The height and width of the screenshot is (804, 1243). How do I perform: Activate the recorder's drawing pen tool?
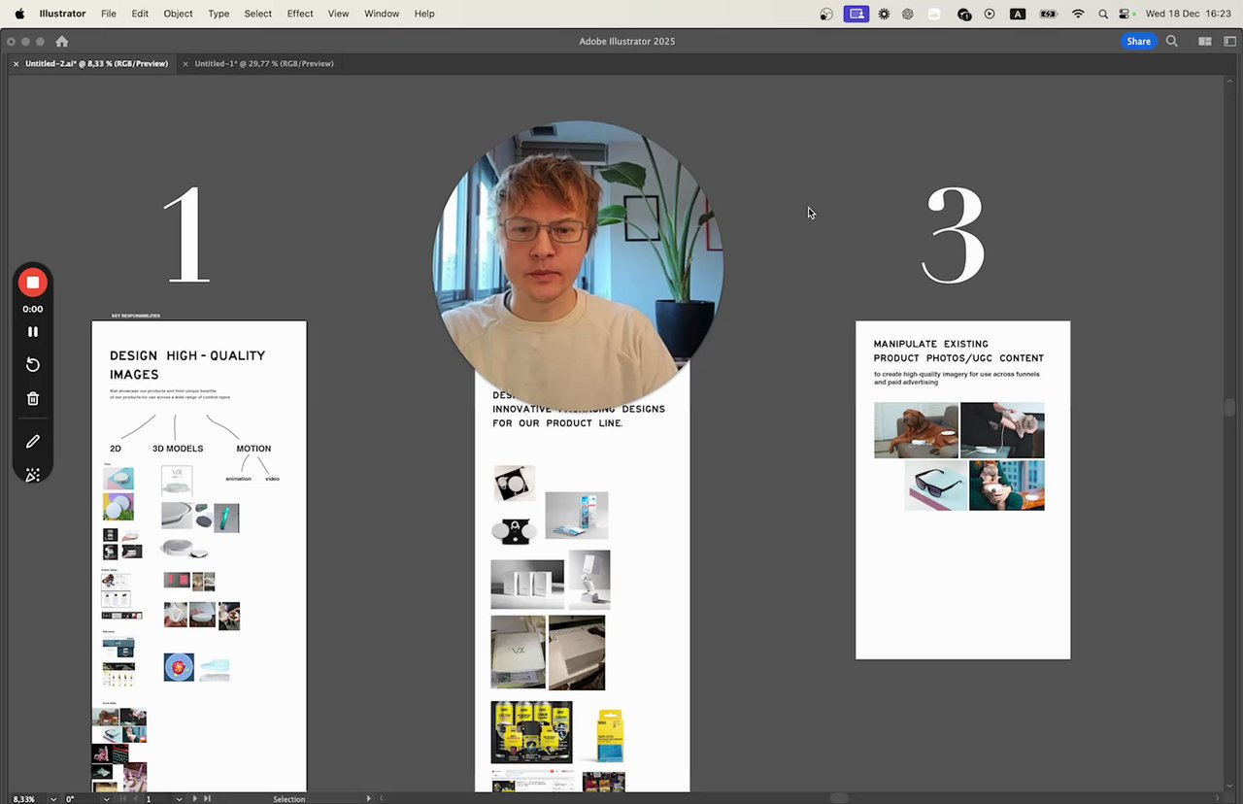pos(33,442)
